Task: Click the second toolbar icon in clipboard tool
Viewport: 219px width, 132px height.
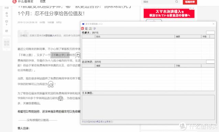Action: (x=86, y=29)
